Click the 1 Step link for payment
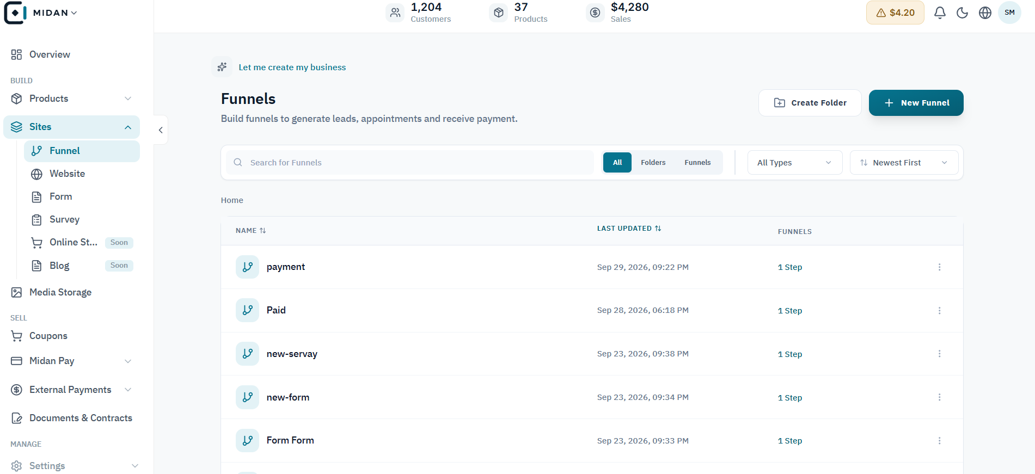Screen dimensions: 1035x474 tap(790, 267)
